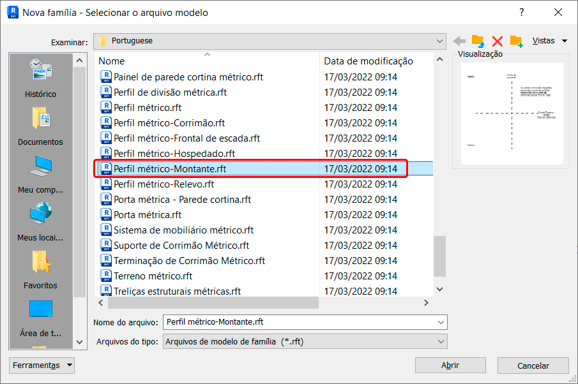This screenshot has width=578, height=384.
Task: Click the red X delete icon
Action: [497, 41]
